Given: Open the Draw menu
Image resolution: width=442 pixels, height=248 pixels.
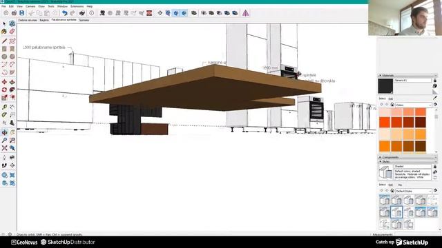Looking at the screenshot, I should 41,6.
